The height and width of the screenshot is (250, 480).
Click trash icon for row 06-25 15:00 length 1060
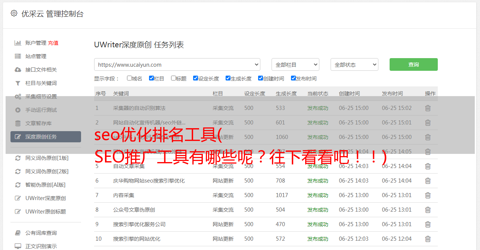[x=428, y=137]
